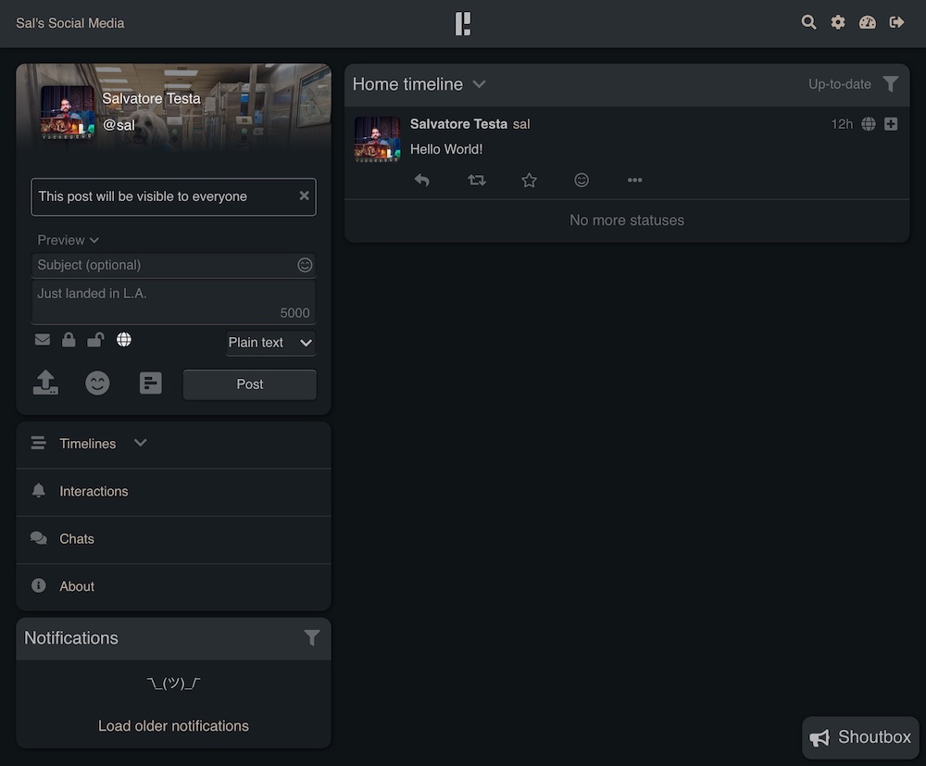This screenshot has width=926, height=766.
Task: Open the Plain text format dropdown
Action: point(270,343)
